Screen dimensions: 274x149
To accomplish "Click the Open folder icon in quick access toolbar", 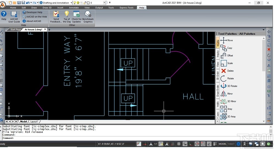I will pos(15,3).
